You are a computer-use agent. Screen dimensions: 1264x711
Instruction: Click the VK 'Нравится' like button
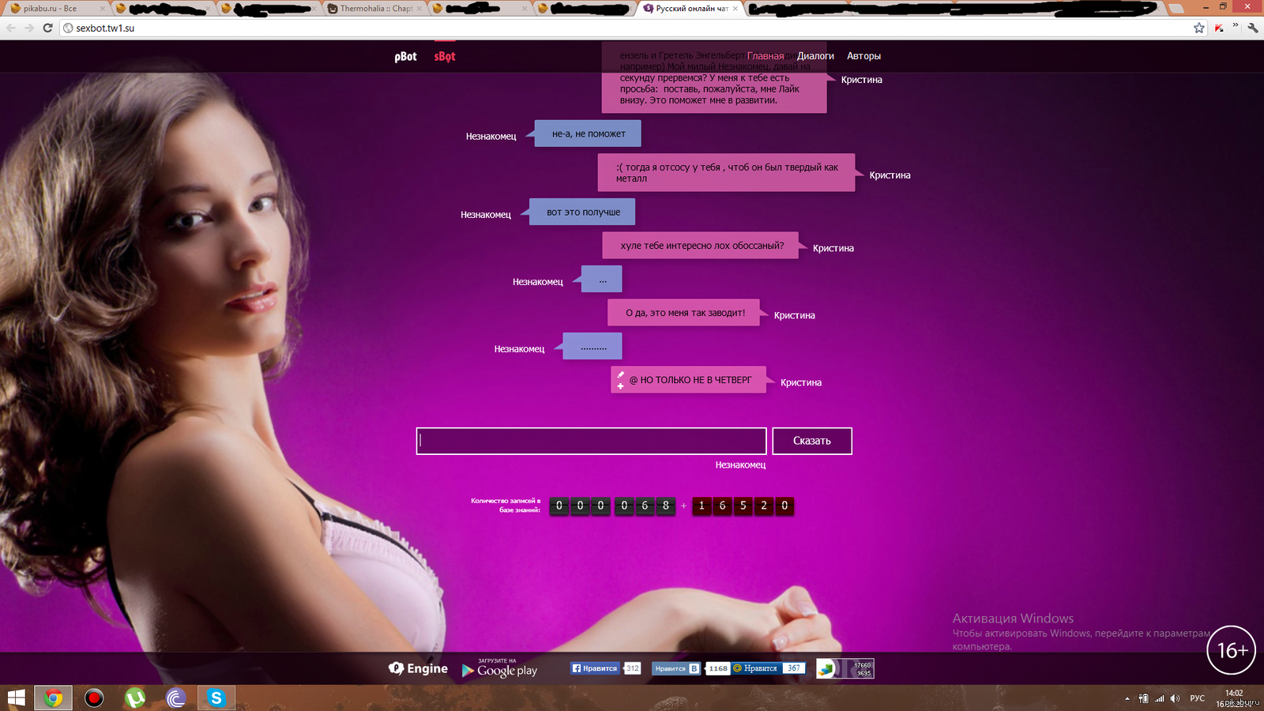click(x=675, y=668)
